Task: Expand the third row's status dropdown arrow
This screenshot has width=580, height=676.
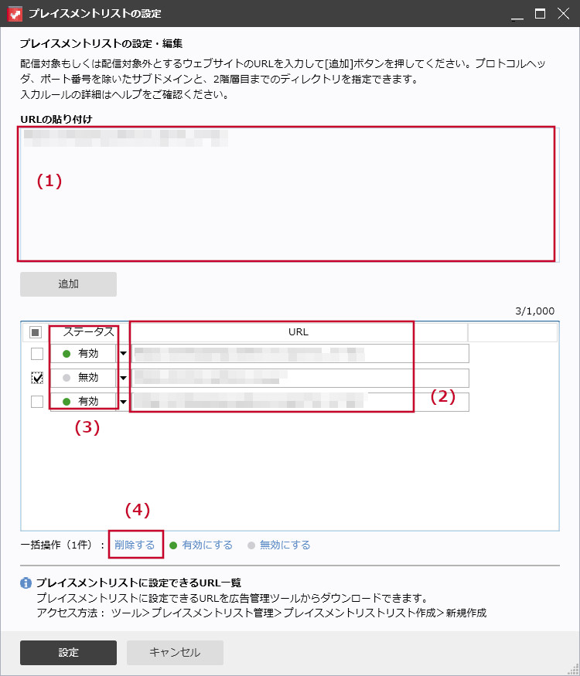Action: pos(123,402)
